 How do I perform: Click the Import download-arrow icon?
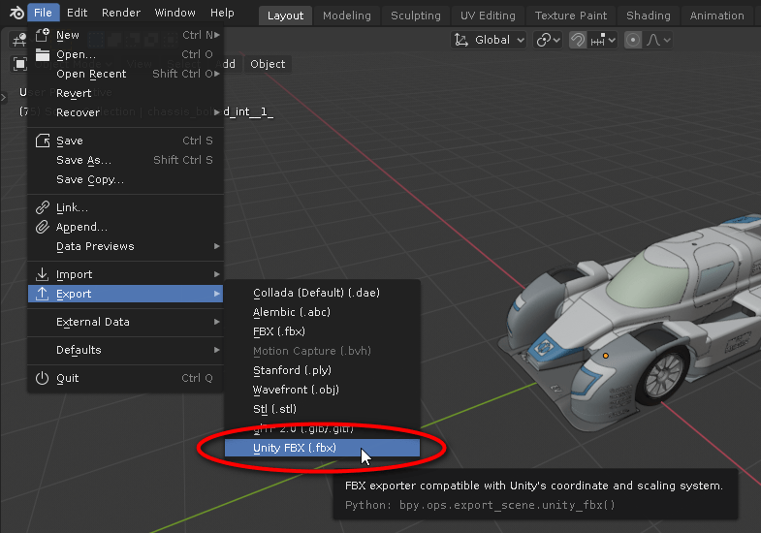click(x=43, y=274)
